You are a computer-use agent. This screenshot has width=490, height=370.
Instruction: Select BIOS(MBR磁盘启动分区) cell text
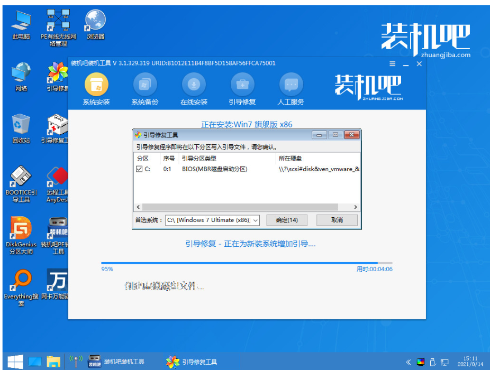point(215,169)
